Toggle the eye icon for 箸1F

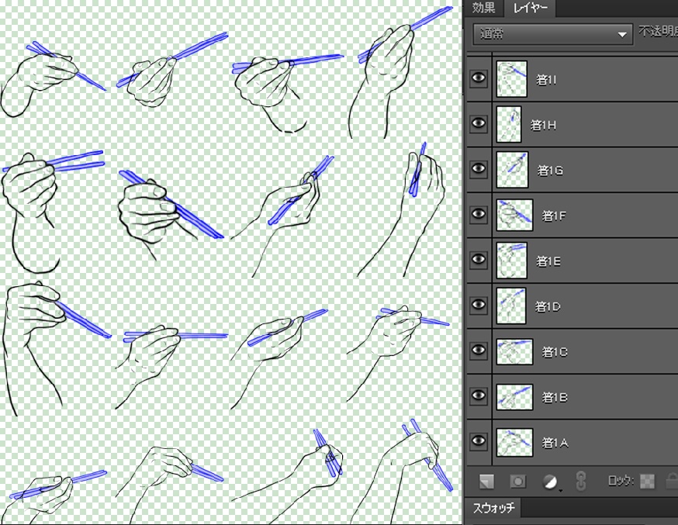tap(478, 214)
